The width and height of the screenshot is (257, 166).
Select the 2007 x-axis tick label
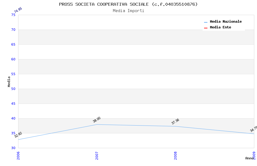tap(97, 155)
